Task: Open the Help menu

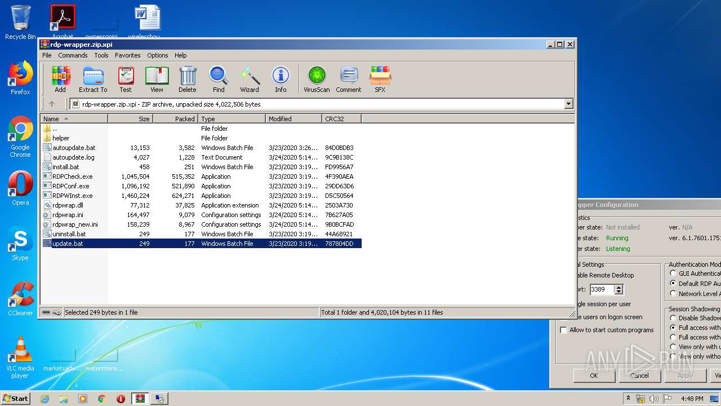Action: [180, 55]
